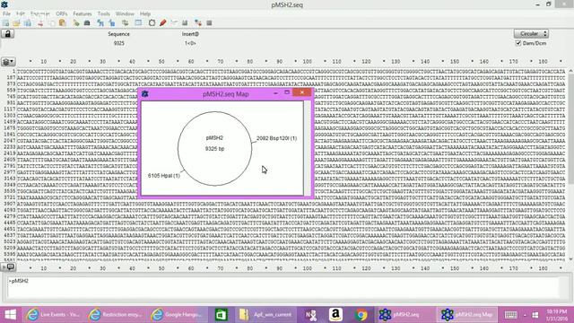Open the Tools menu

[104, 14]
